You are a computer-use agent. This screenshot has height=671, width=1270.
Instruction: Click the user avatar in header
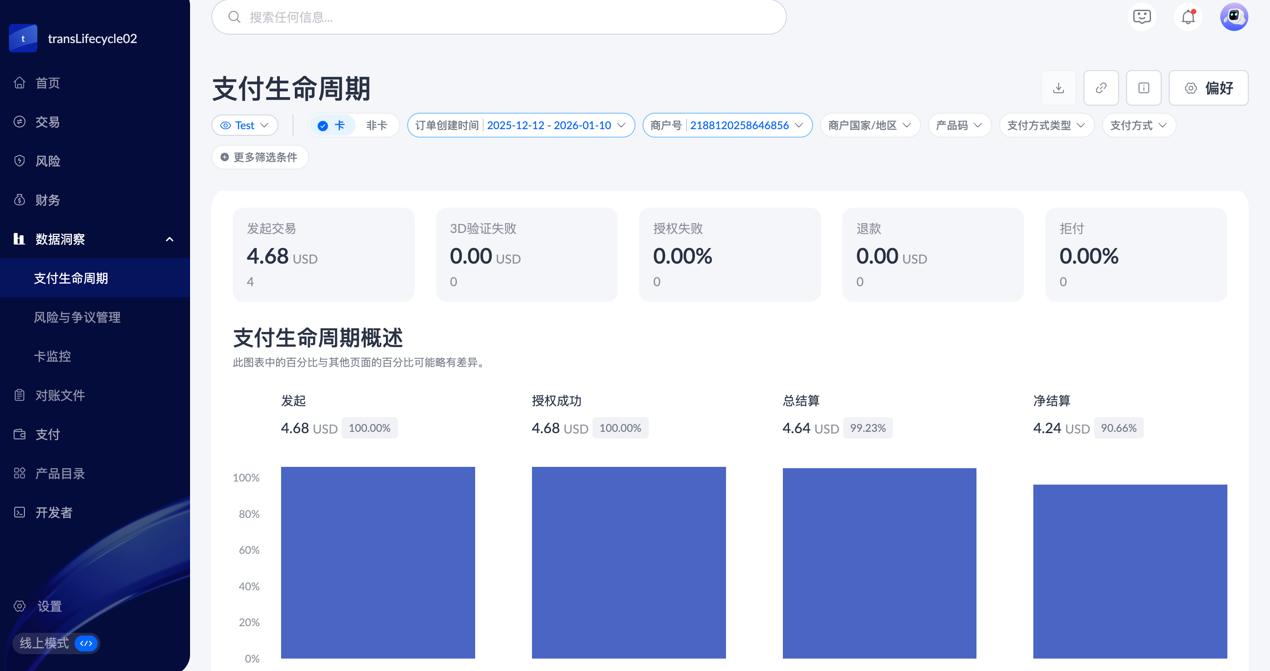pyautogui.click(x=1234, y=17)
